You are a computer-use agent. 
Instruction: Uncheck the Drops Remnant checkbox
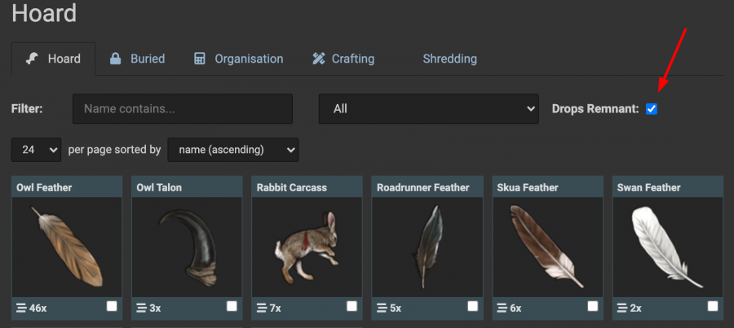click(652, 109)
